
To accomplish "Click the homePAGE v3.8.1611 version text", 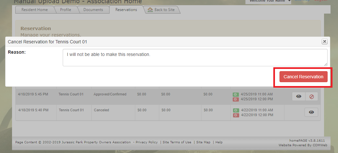I will (307, 141).
